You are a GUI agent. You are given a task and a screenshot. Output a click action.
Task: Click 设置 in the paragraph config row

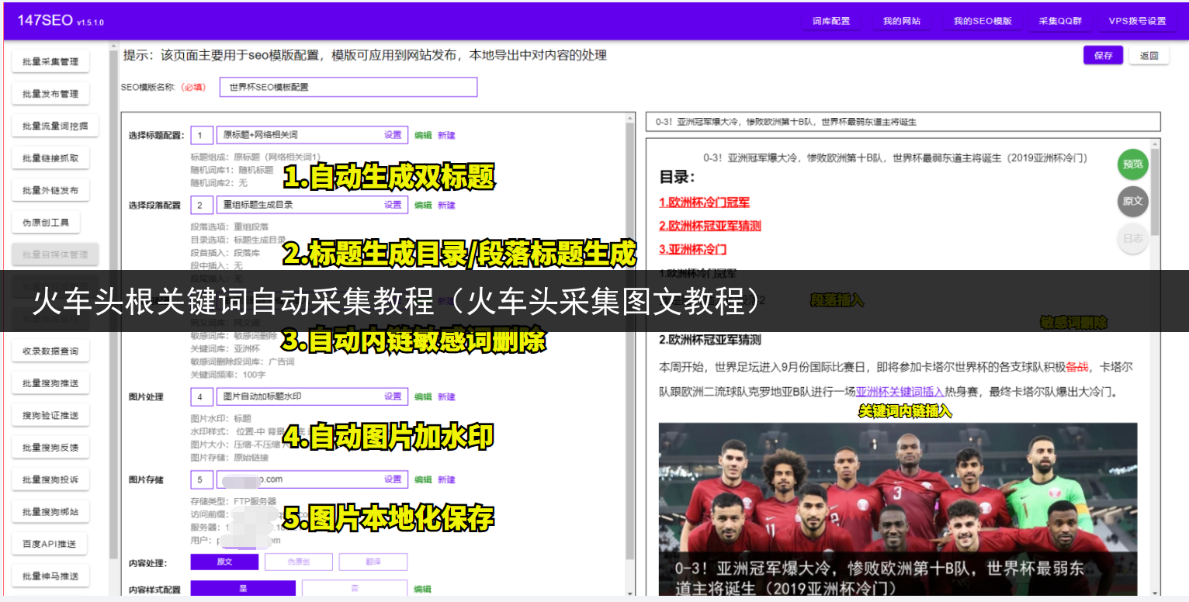tap(393, 205)
